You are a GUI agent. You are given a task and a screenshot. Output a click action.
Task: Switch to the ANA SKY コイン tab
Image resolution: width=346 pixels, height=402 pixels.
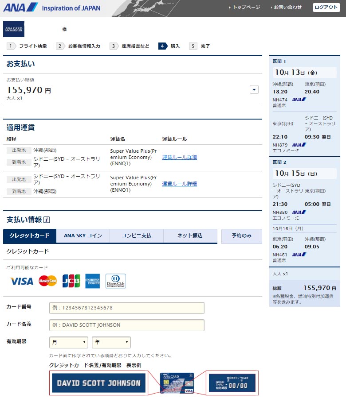click(83, 236)
